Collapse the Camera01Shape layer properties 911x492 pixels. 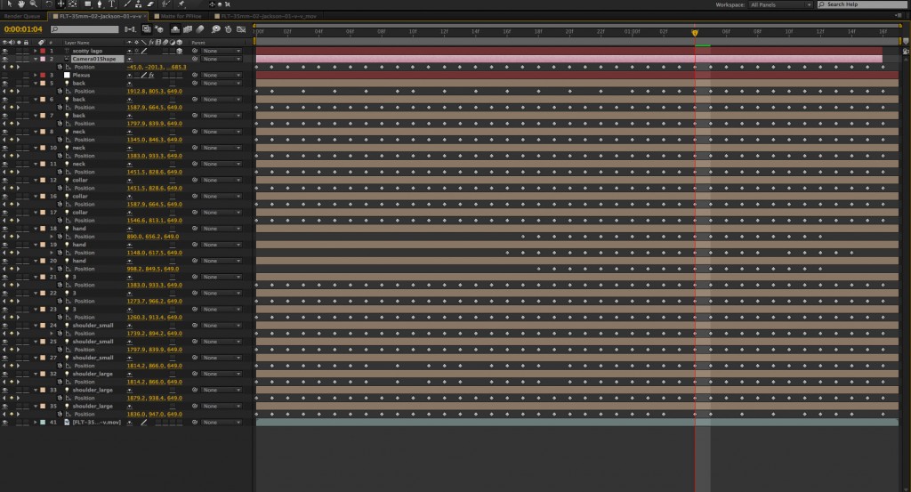tap(35, 59)
